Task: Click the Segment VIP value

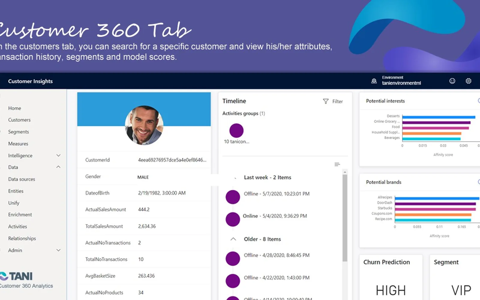Action: coord(461,290)
